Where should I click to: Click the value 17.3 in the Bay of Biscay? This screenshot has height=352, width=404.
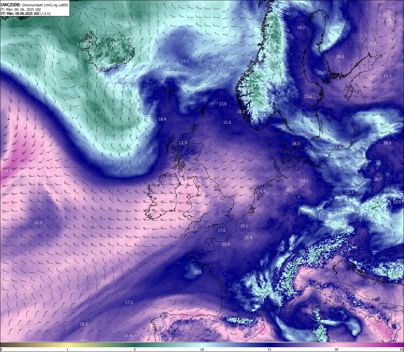[129, 302]
